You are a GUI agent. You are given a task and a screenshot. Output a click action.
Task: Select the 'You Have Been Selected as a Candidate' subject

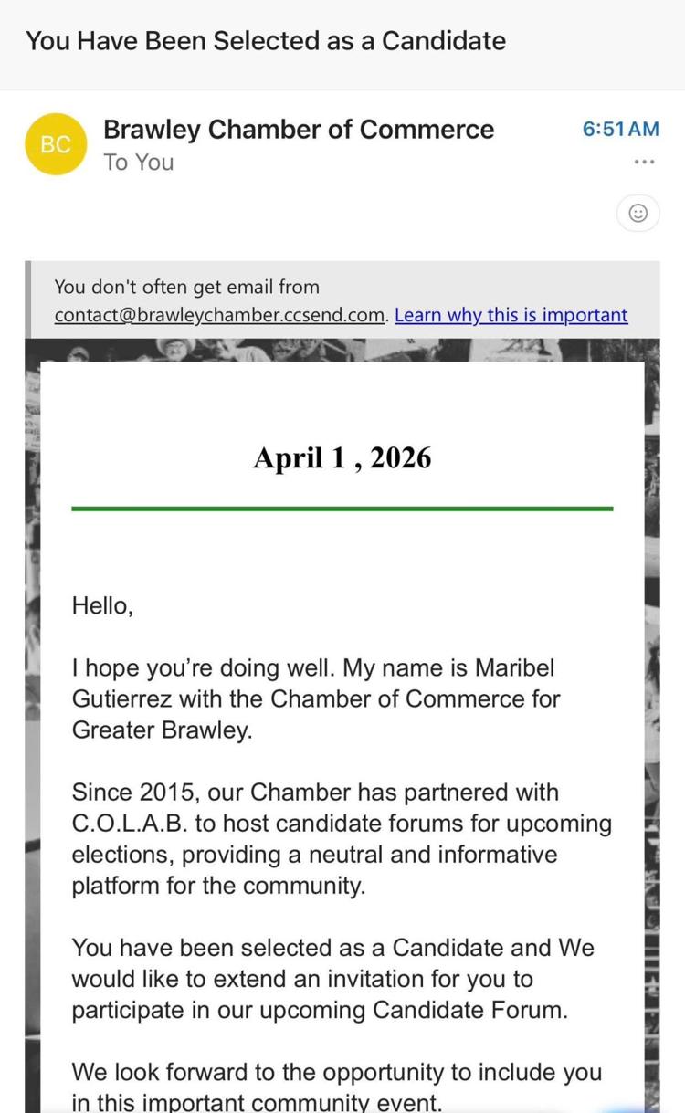point(266,40)
